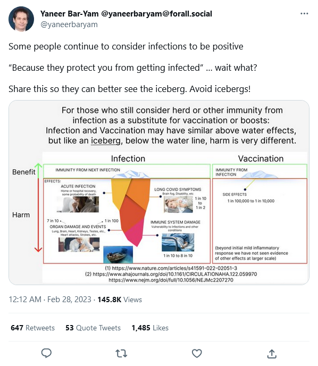
Task: Like the tweet with heart icon
Action: tap(197, 353)
